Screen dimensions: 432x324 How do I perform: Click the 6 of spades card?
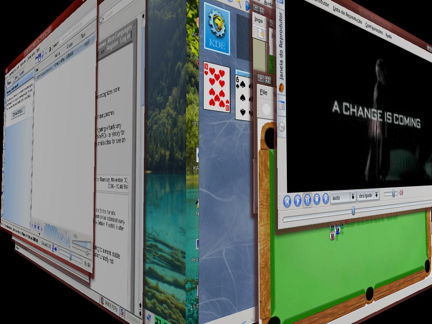pyautogui.click(x=243, y=98)
